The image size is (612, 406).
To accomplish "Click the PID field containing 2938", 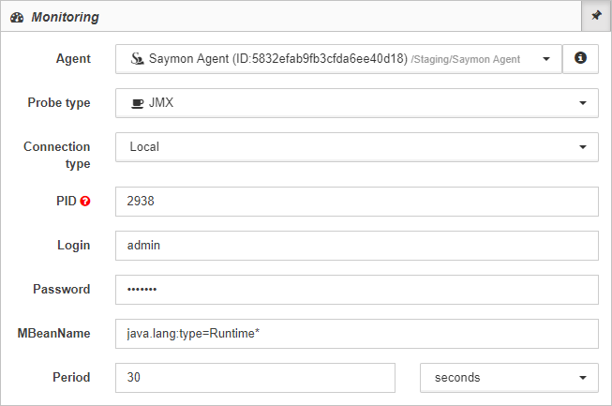I will coord(357,202).
